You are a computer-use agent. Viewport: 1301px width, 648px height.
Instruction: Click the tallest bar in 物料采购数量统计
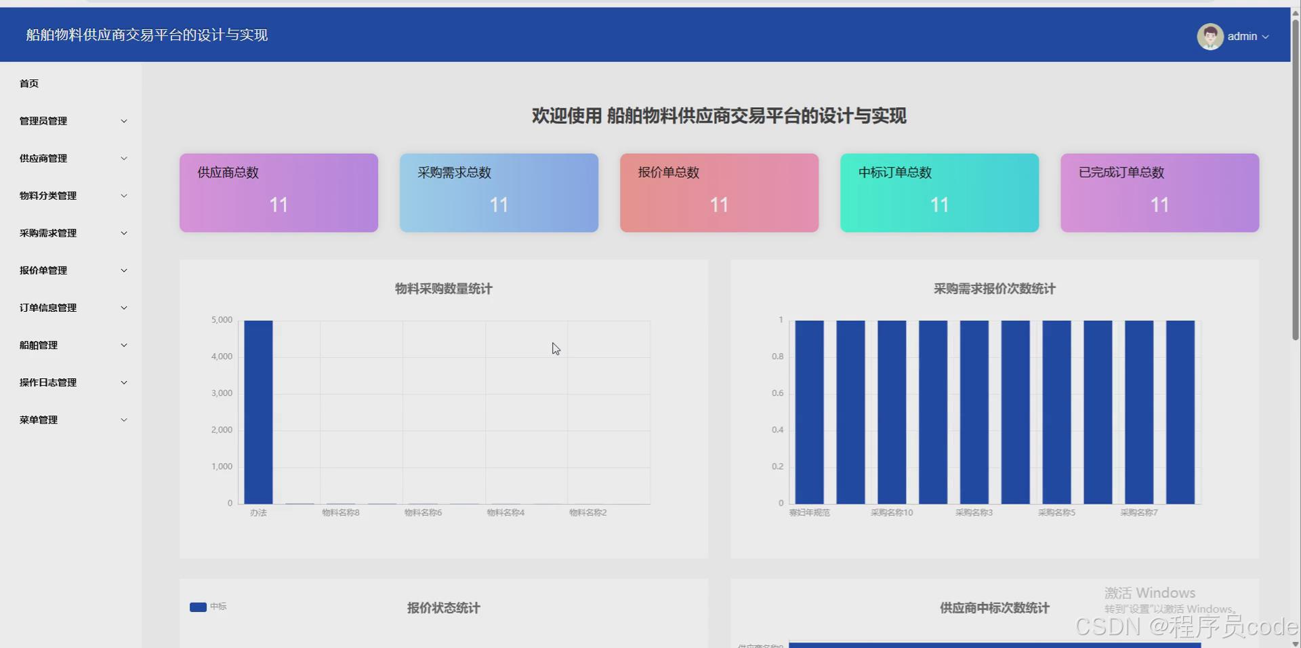point(259,411)
